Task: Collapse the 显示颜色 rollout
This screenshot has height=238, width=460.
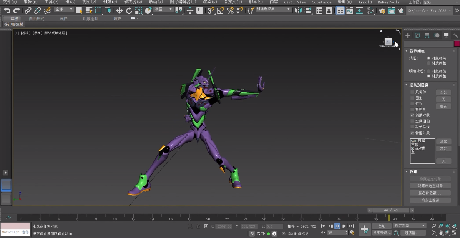Action: click(x=407, y=51)
